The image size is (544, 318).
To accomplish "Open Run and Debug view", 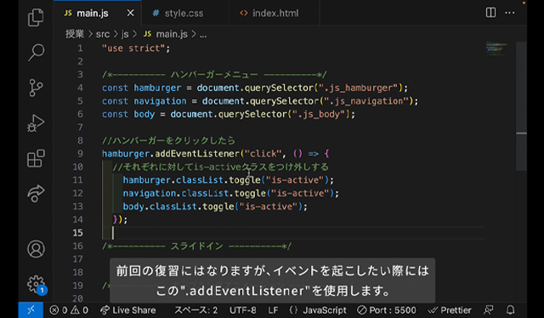I will (36, 123).
